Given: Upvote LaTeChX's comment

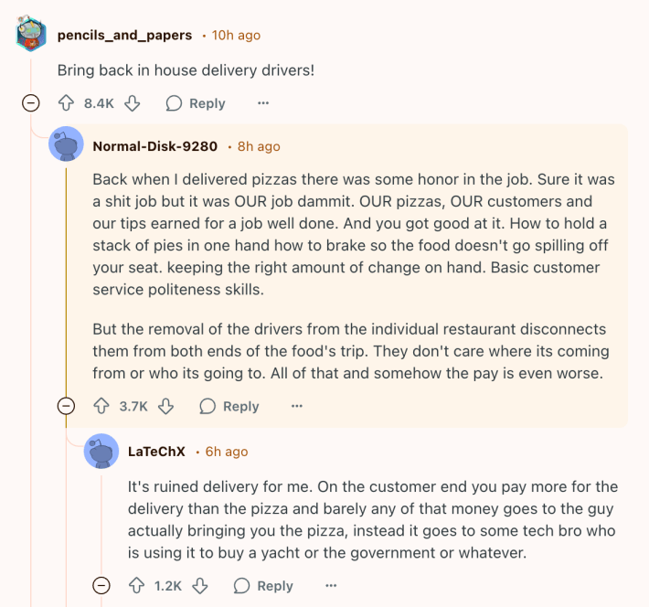Looking at the screenshot, I should point(137,585).
